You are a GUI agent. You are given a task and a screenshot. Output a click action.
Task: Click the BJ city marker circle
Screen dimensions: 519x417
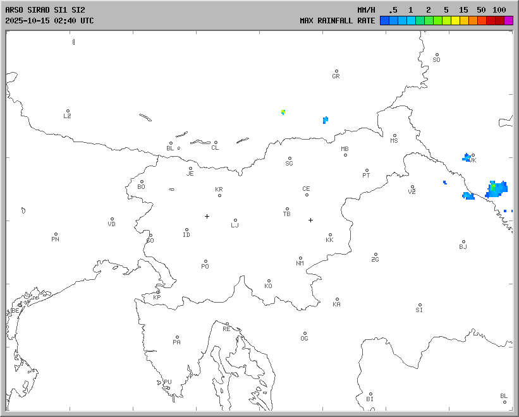pyautogui.click(x=463, y=241)
